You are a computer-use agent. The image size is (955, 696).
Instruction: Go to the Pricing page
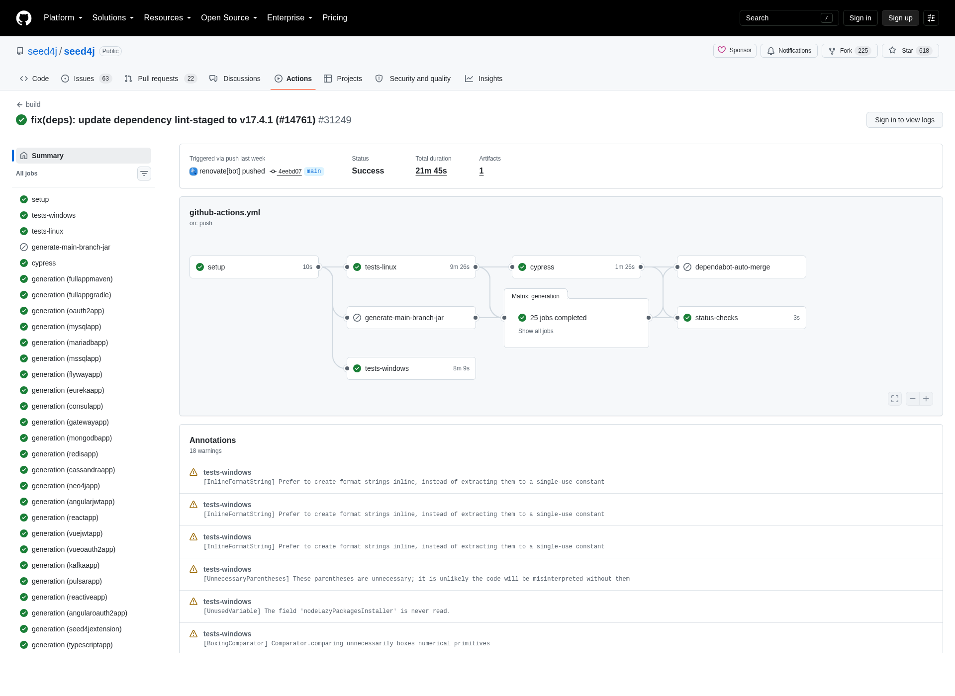tap(335, 18)
